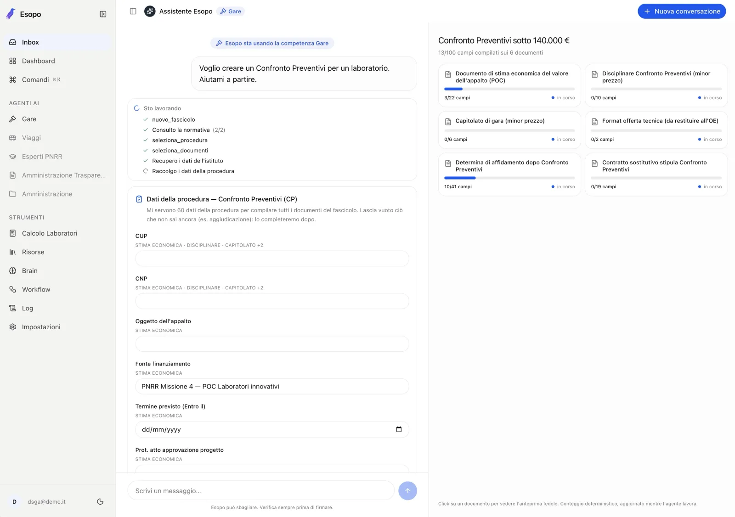The width and height of the screenshot is (735, 517).
Task: Open the Determina di affidamento document card
Action: tap(509, 174)
